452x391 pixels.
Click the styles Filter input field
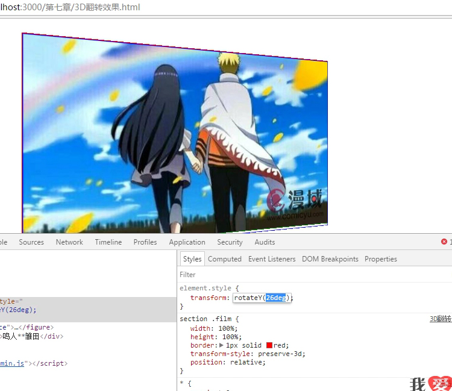pyautogui.click(x=314, y=275)
